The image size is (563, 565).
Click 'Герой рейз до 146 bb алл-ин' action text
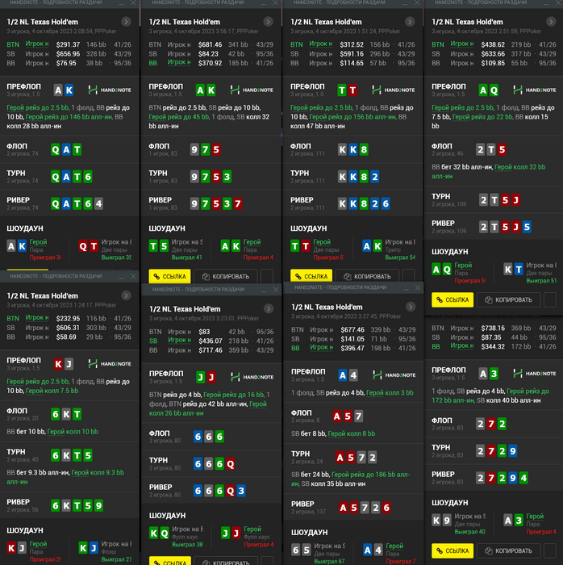[69, 117]
